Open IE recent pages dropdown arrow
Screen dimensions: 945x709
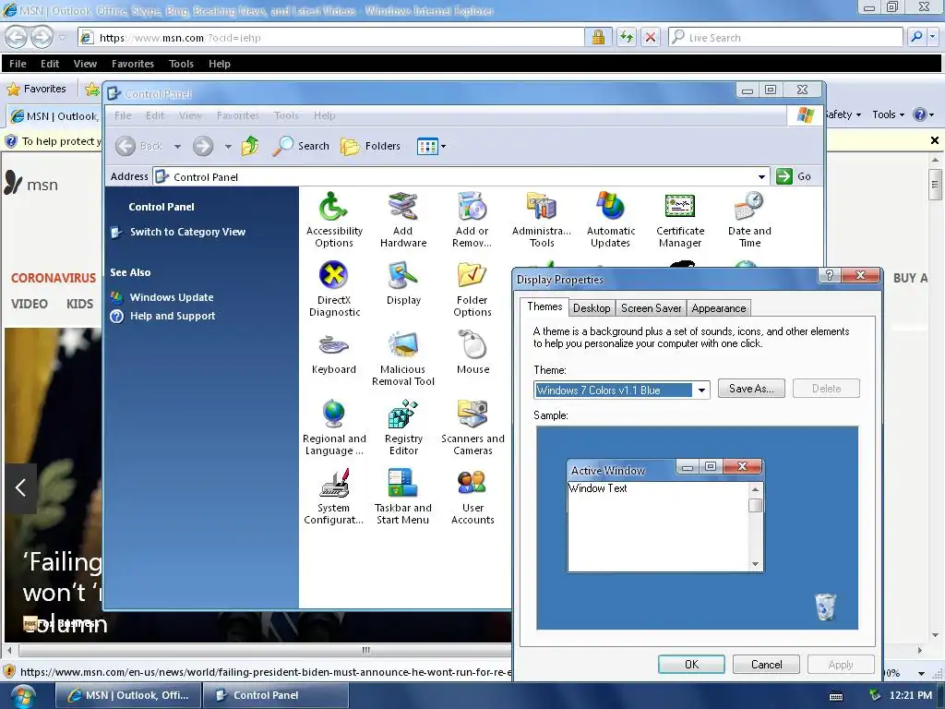(62, 37)
